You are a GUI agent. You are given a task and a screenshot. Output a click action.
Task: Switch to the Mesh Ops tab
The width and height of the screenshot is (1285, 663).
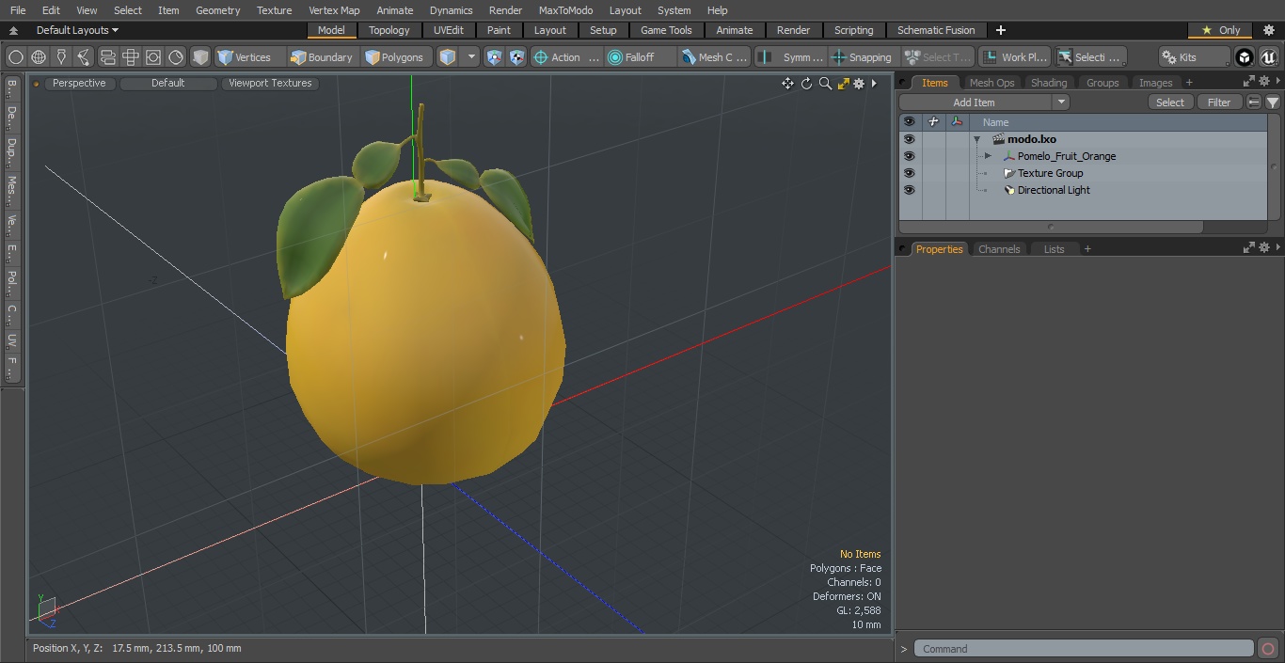[992, 83]
